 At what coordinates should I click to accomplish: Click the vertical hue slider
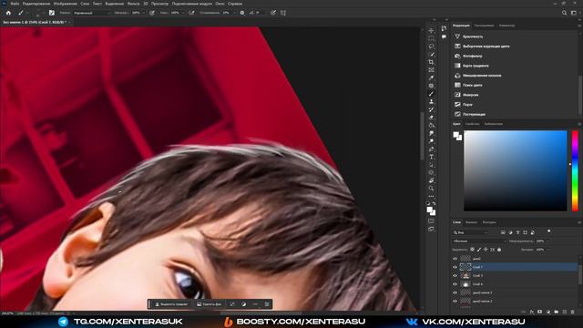tap(575, 170)
